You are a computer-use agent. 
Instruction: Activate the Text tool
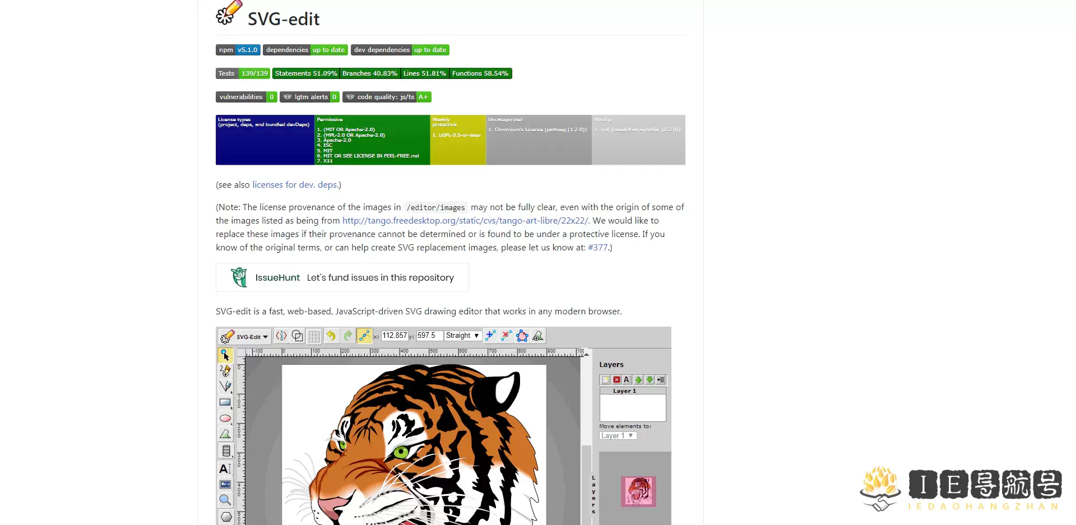[x=225, y=468]
